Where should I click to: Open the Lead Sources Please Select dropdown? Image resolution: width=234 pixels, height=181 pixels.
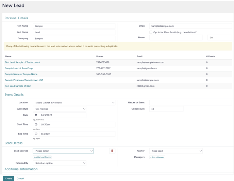[63, 151]
